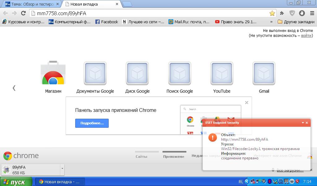Viewport: 317px width, 186px height.
Task: Open the Chrome main menu
Action: point(312,13)
